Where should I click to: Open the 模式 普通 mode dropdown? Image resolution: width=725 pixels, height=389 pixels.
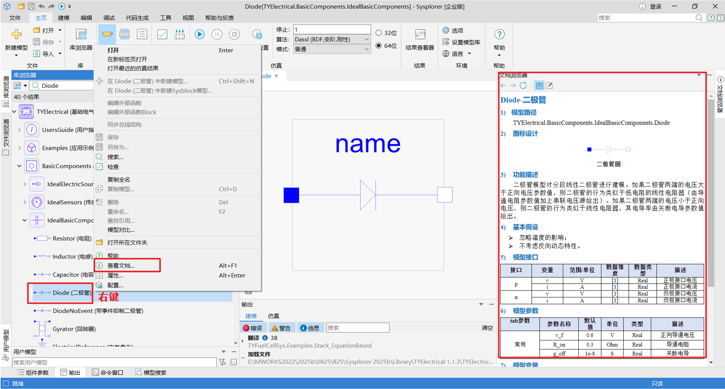(x=366, y=49)
